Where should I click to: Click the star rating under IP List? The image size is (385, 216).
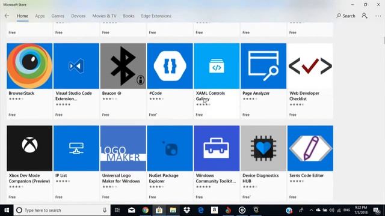(x=63, y=181)
